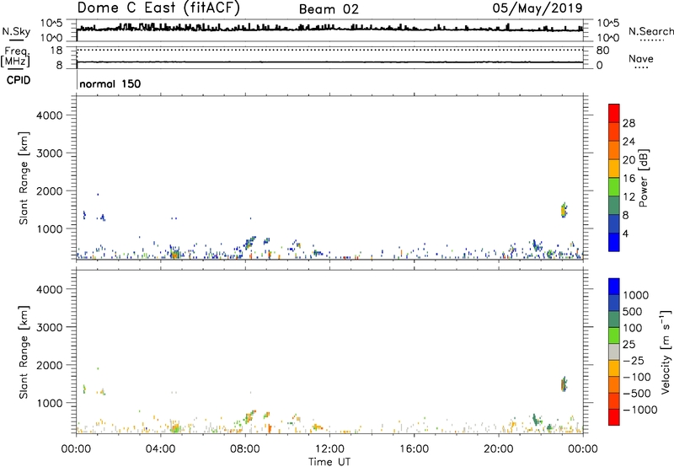Click the '16:00' time tick label
Viewport: 674px width, 467px height.
[x=414, y=449]
